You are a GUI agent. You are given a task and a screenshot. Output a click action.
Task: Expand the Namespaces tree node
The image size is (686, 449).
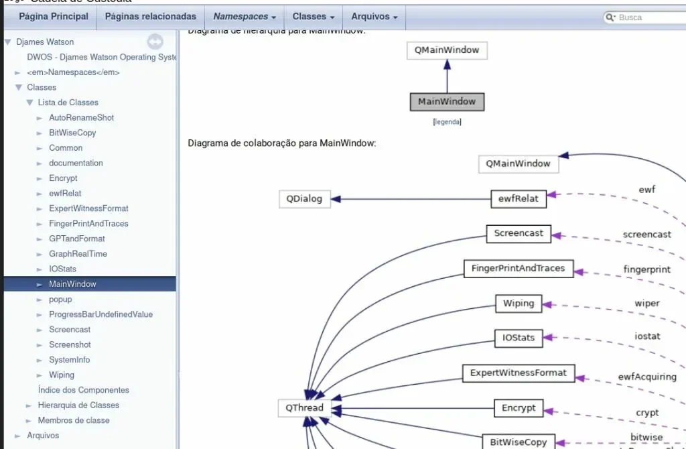[x=17, y=72]
